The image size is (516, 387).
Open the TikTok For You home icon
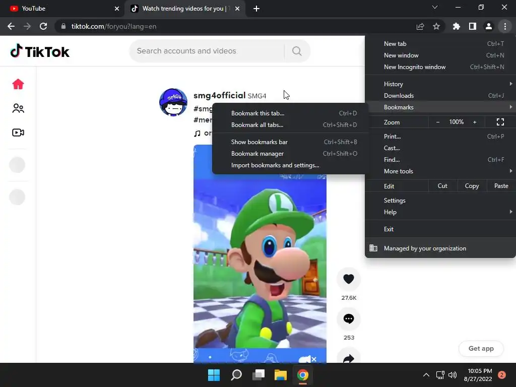(x=18, y=84)
